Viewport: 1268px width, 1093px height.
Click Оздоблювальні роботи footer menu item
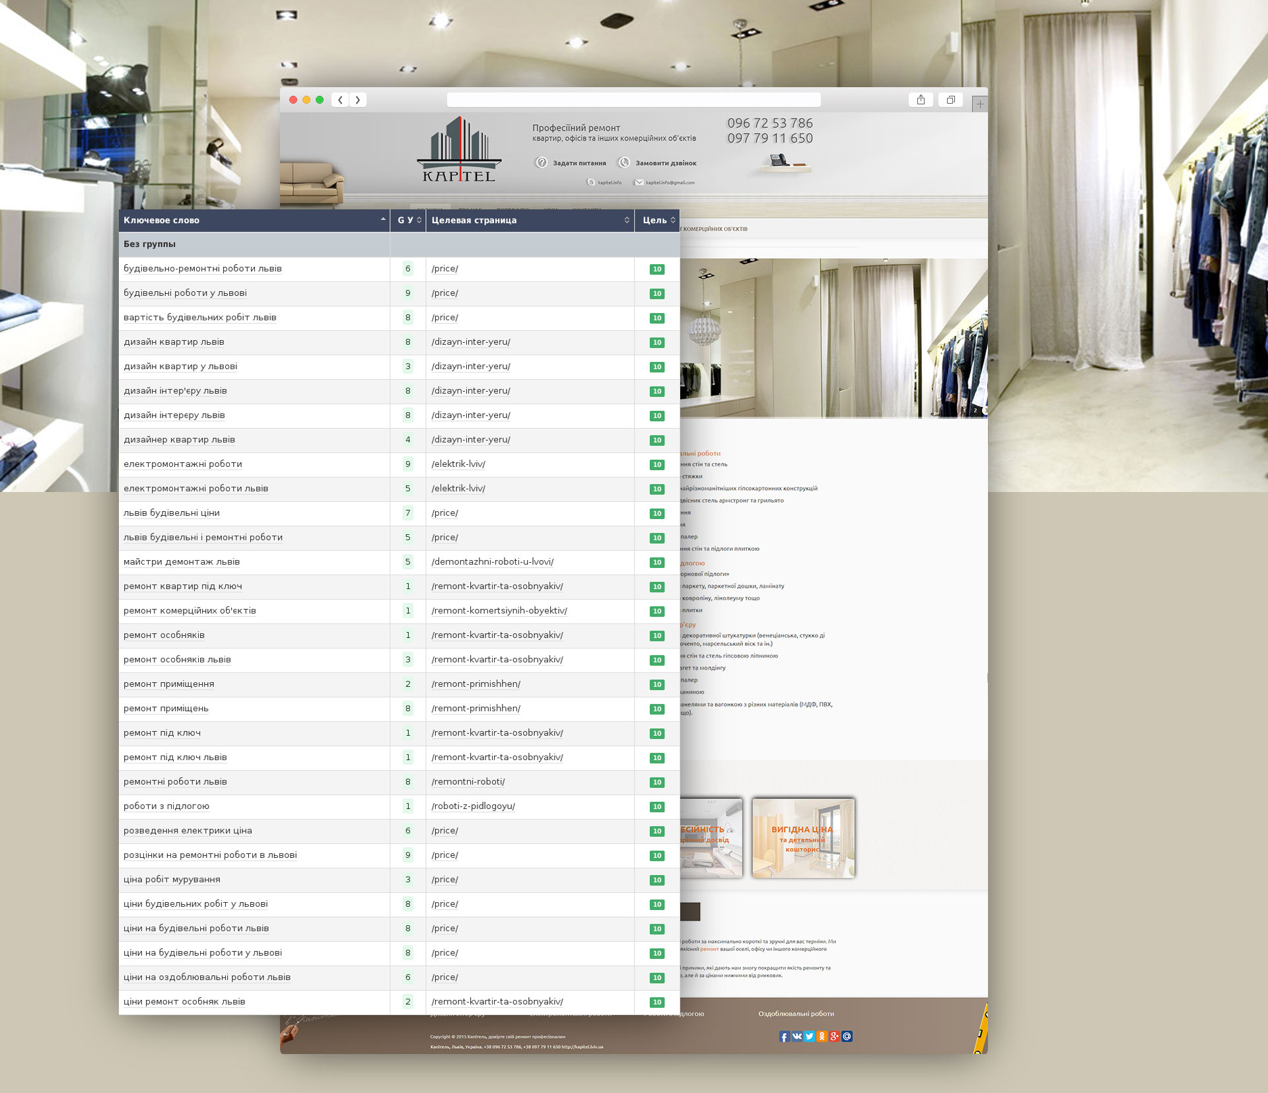point(796,1014)
